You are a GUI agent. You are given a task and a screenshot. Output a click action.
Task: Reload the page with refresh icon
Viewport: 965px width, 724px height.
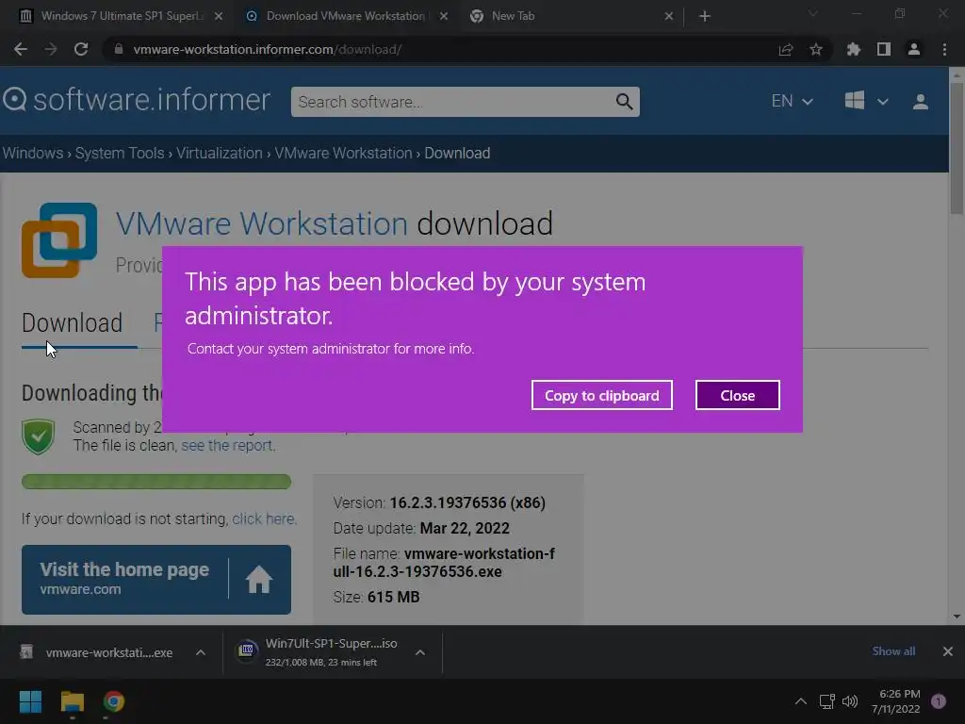click(81, 49)
